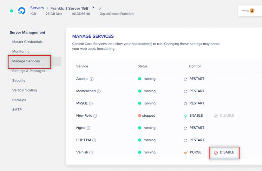This screenshot has height=171, width=262.
Task: Click the Control column header
Action: [x=195, y=66]
